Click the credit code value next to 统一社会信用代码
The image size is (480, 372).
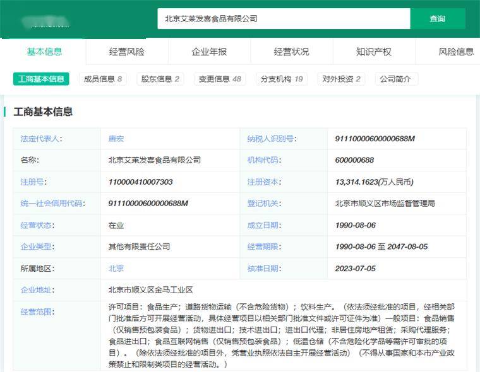point(148,203)
